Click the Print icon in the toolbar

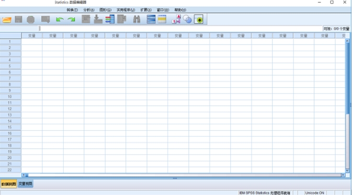[30, 19]
